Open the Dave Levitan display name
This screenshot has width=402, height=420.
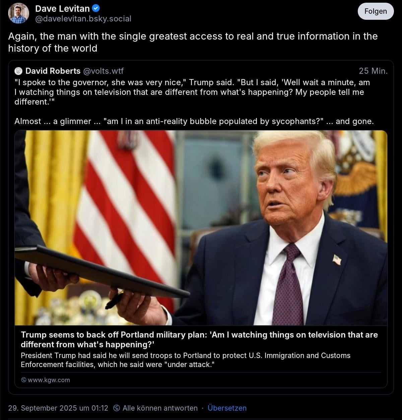coord(62,8)
